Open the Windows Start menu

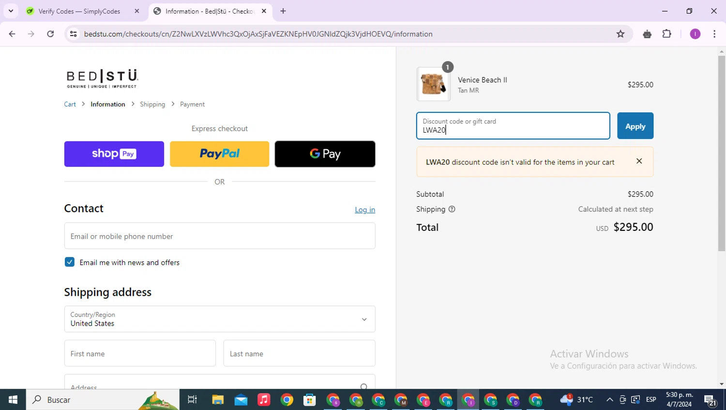coord(13,400)
